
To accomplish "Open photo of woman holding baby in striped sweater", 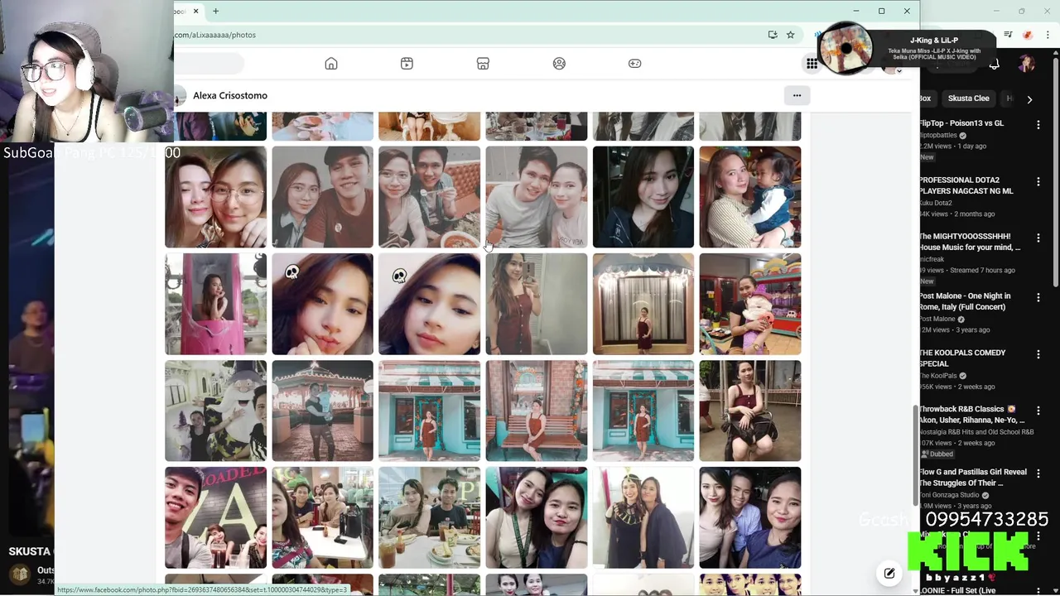I will [749, 197].
